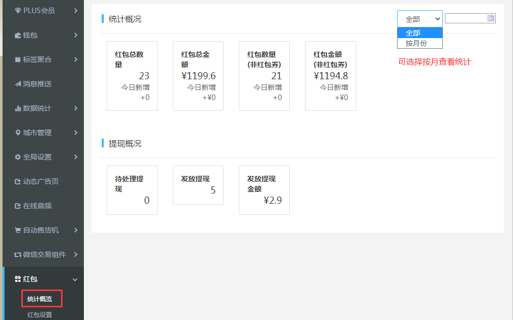Open the 统计概览 submenu item

(x=40, y=299)
